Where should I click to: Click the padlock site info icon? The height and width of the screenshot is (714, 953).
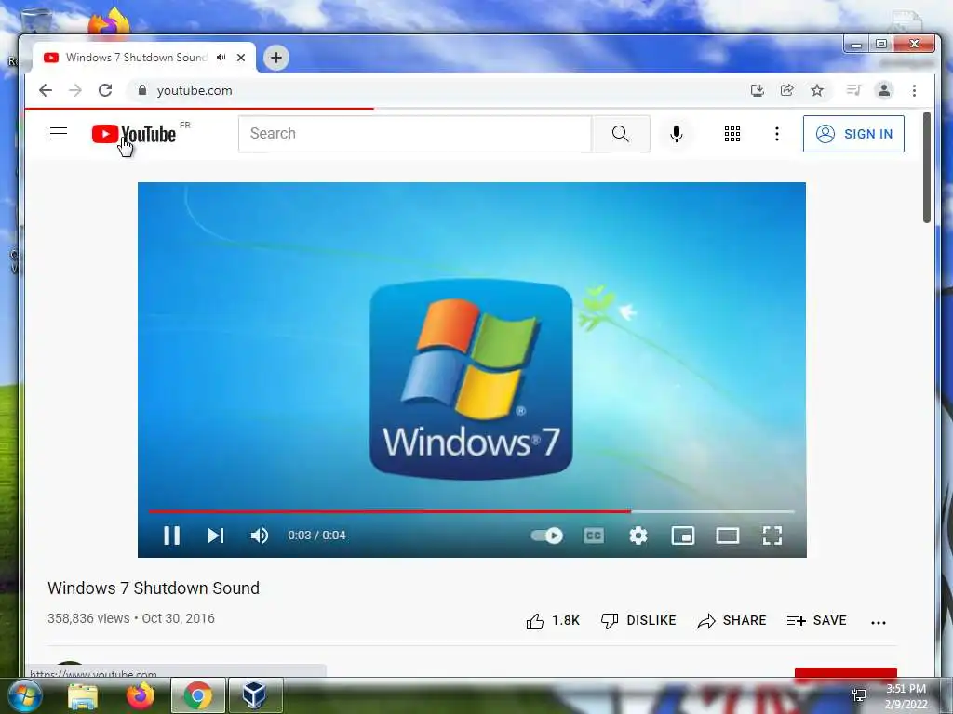tap(142, 90)
